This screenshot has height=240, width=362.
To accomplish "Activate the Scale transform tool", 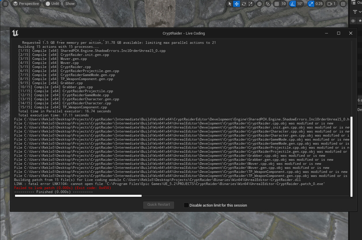I will [x=250, y=4].
